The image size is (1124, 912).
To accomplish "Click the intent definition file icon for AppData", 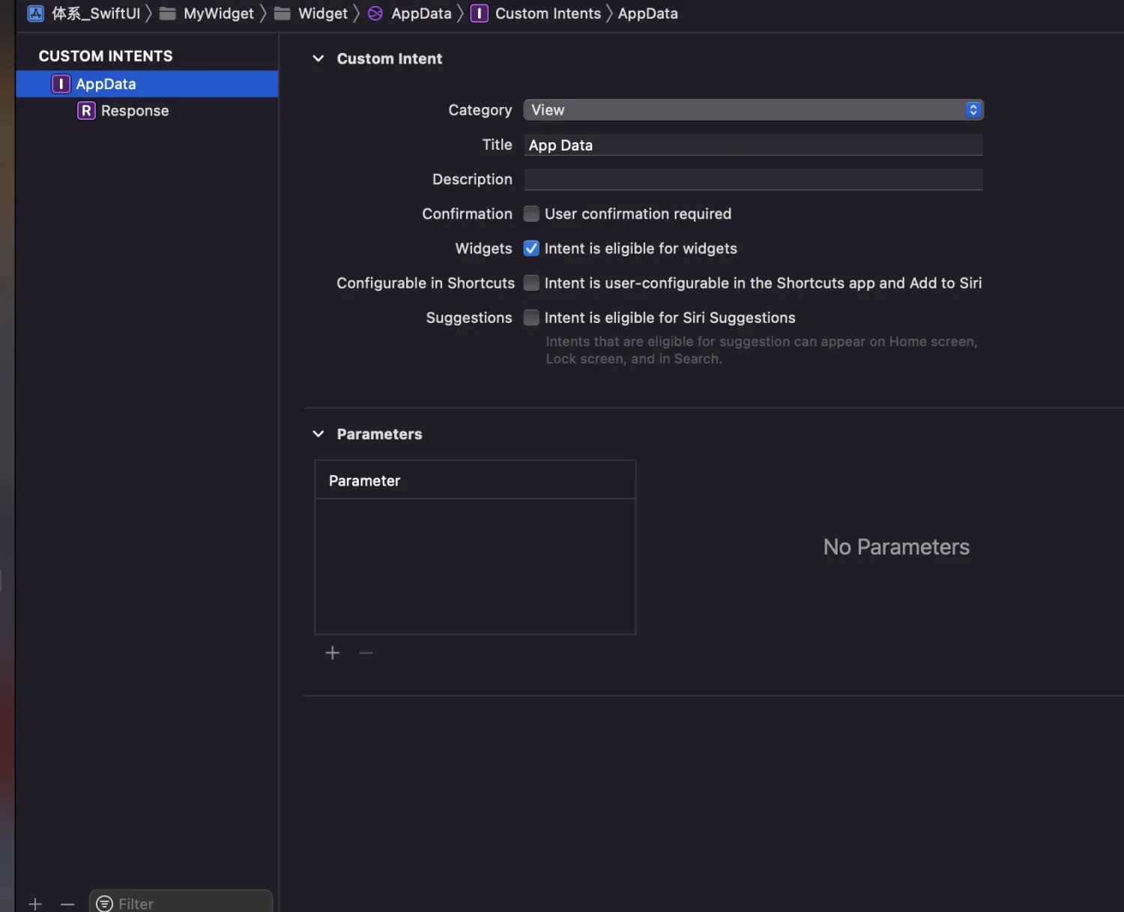I will (x=375, y=13).
